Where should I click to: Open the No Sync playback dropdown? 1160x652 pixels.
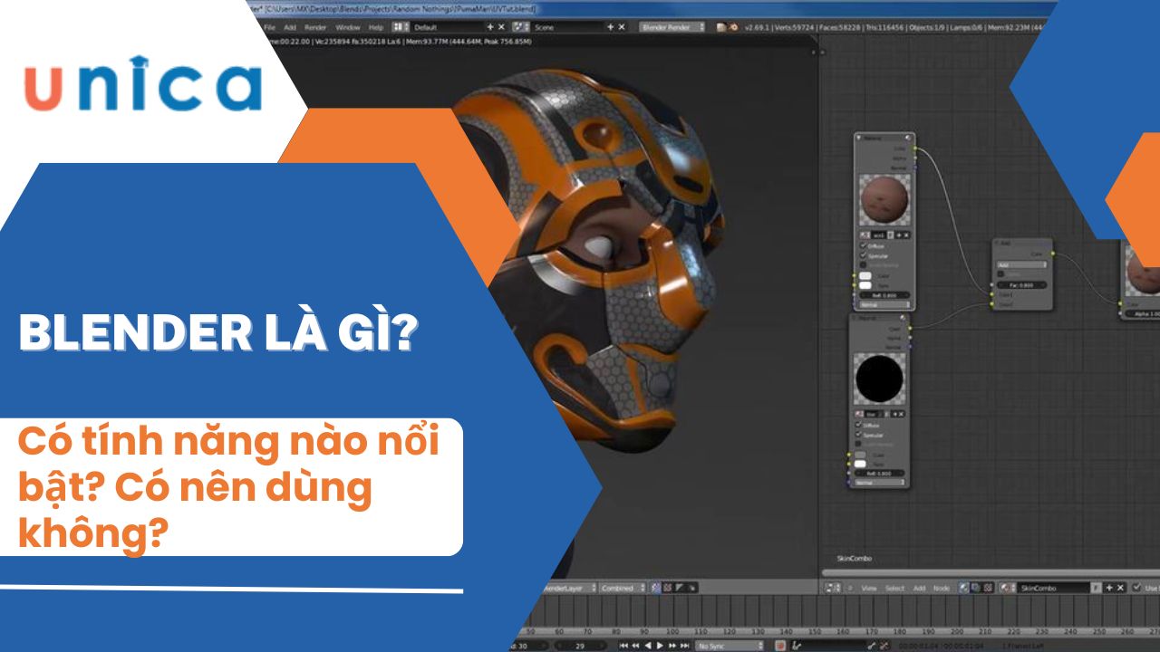(729, 646)
